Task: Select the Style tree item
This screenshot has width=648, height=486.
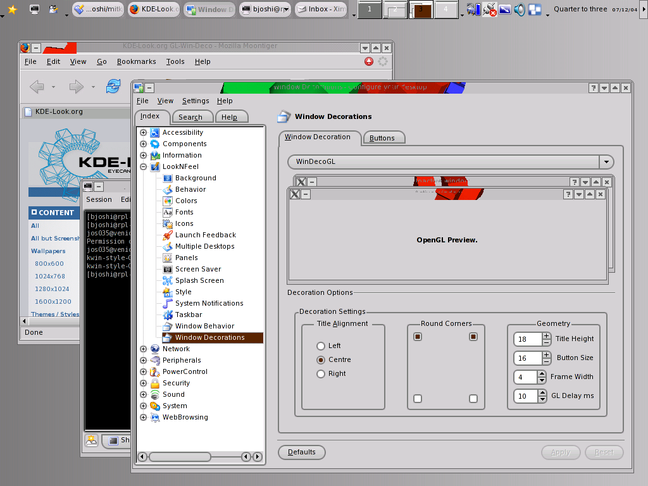Action: 183,292
